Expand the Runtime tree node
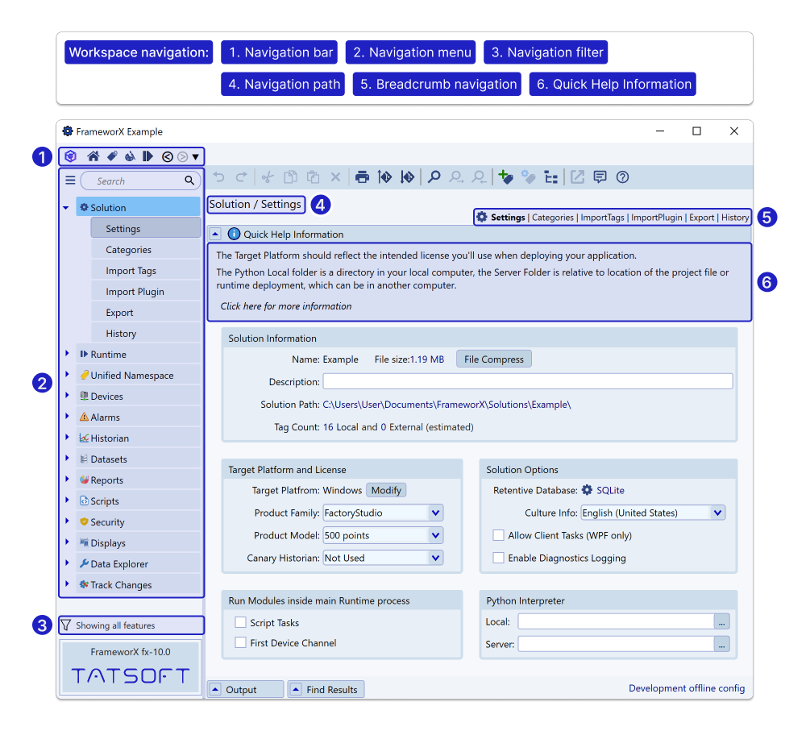The width and height of the screenshot is (810, 731). tap(67, 353)
